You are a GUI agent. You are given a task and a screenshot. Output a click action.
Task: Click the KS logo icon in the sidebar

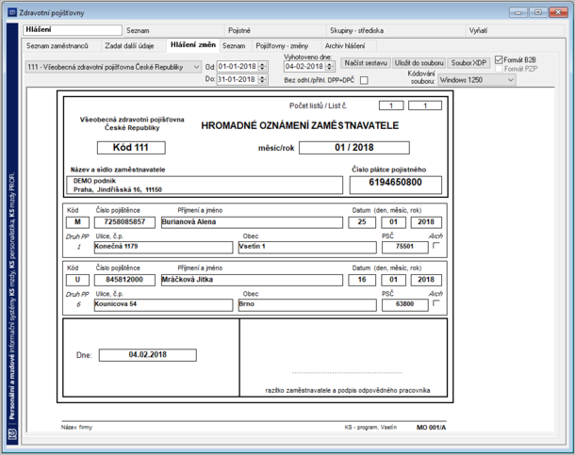12,434
